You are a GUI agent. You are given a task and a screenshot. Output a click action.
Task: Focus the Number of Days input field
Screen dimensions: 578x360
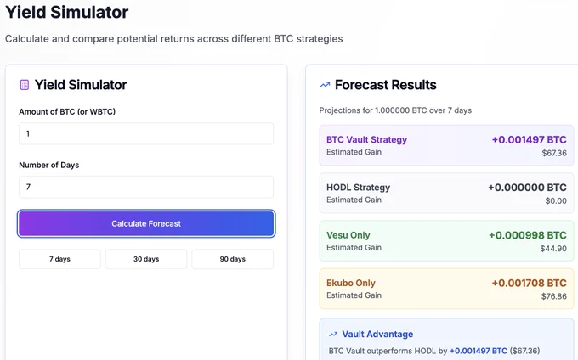pyautogui.click(x=146, y=187)
